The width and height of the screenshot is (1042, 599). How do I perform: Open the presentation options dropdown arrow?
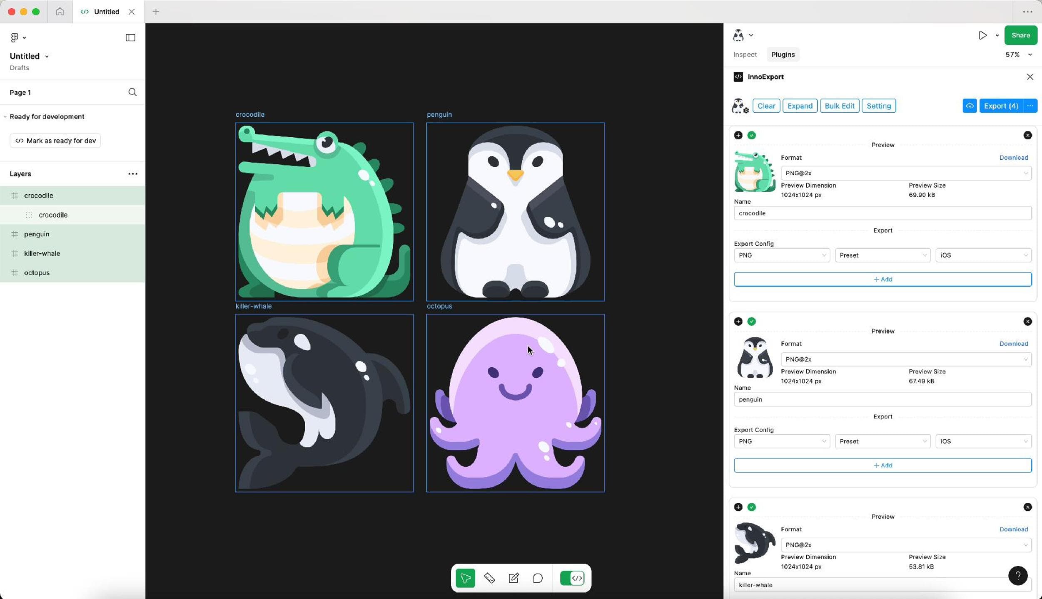pos(997,36)
